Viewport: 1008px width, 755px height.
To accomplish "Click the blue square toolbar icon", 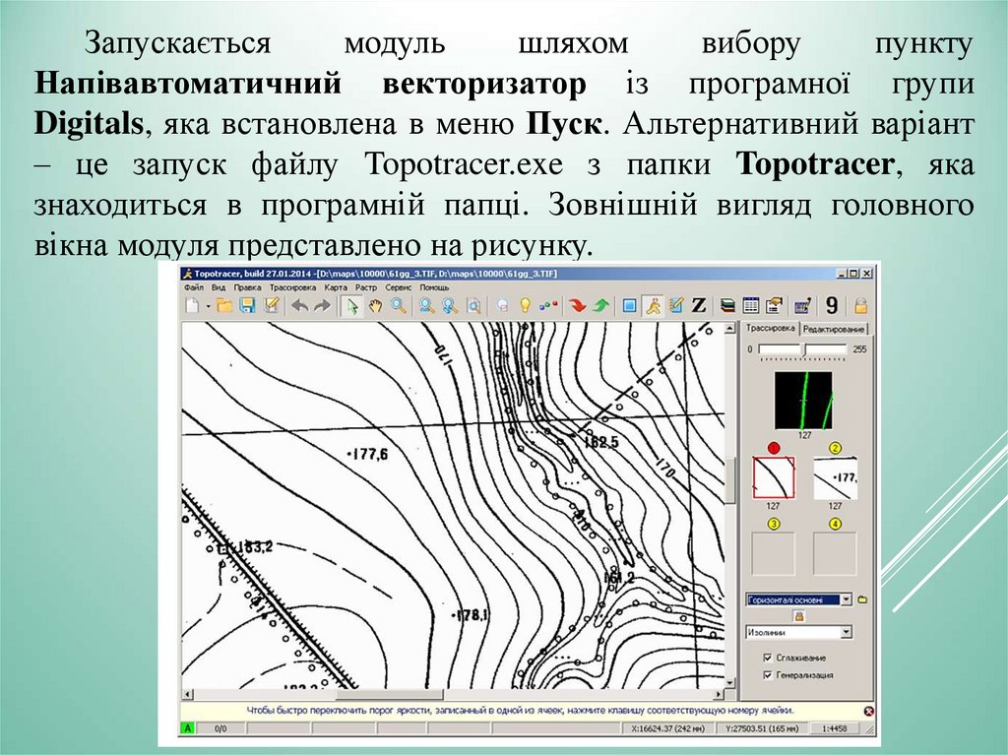I will point(630,306).
